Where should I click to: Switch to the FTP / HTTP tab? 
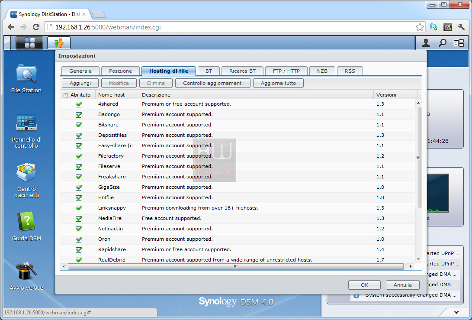(x=286, y=71)
